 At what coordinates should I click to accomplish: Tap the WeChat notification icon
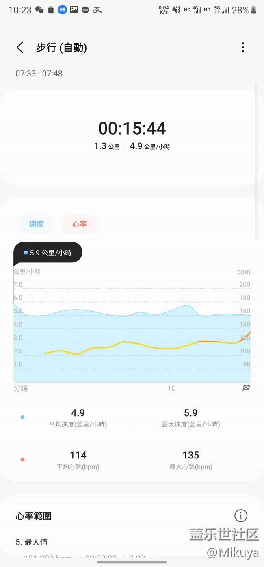(x=39, y=10)
